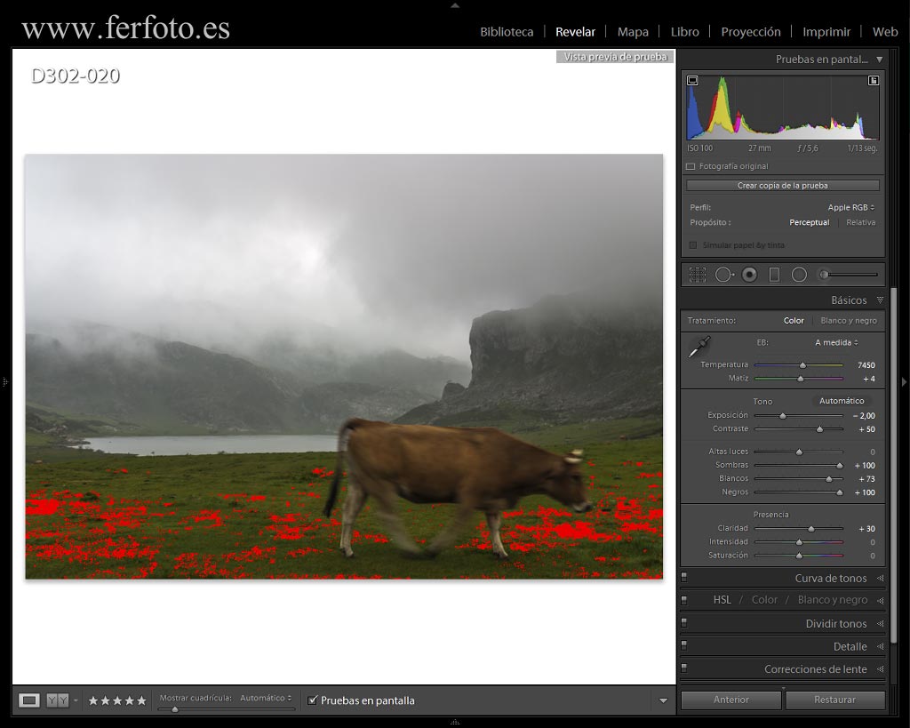Click the Anterior button
The image size is (910, 728).
pyautogui.click(x=730, y=700)
